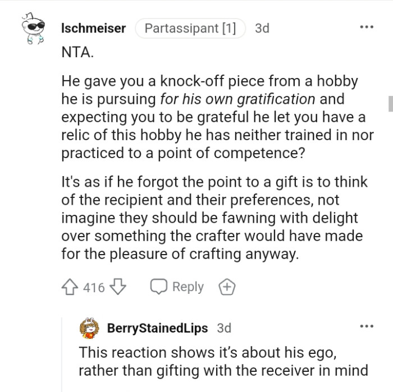
Task: Open options menu for lschmeiser's comment
Action: [x=366, y=27]
